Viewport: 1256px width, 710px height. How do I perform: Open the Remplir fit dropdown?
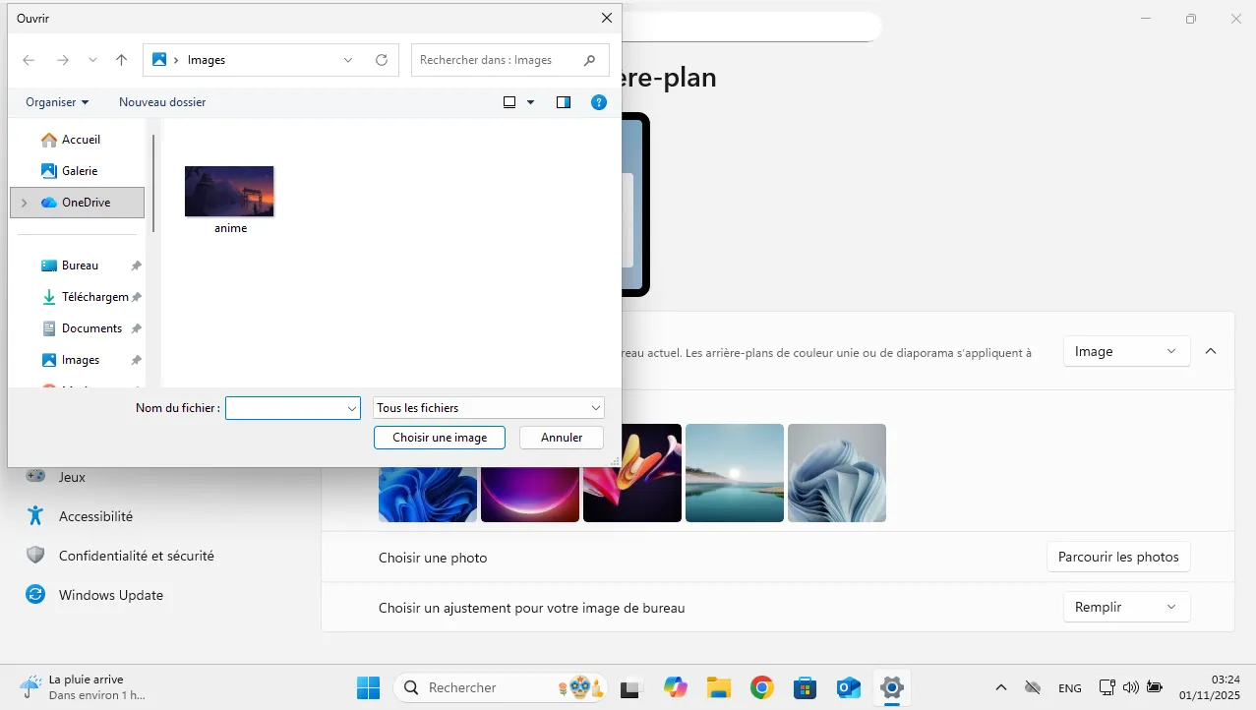coord(1126,607)
